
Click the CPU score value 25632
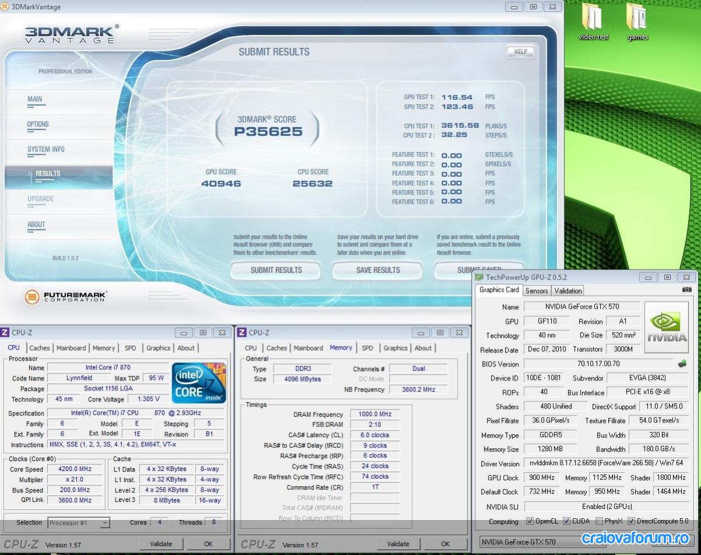pos(313,183)
